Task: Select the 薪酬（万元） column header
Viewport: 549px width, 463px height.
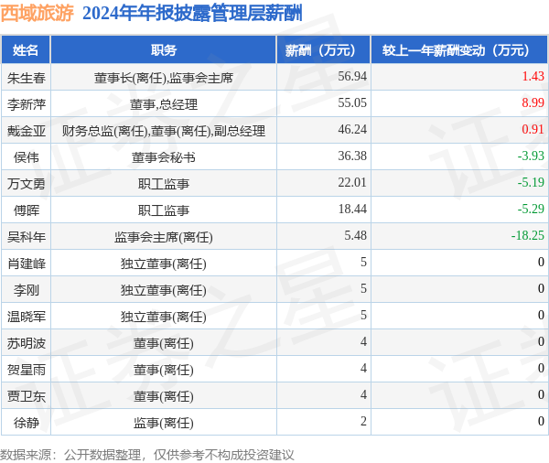Action: [x=324, y=50]
